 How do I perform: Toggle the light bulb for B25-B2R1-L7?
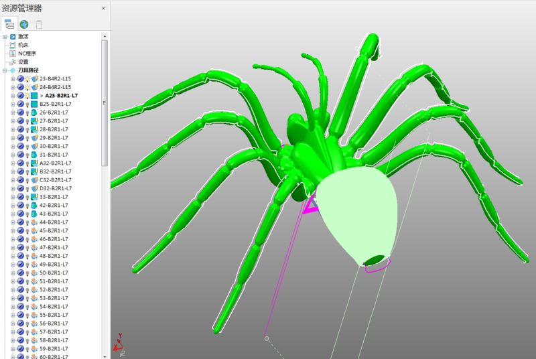pyautogui.click(x=27, y=104)
